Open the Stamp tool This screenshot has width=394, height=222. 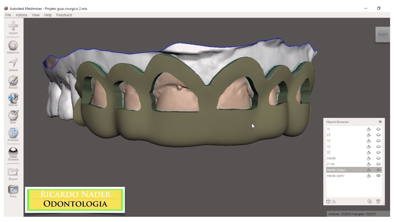[13, 98]
